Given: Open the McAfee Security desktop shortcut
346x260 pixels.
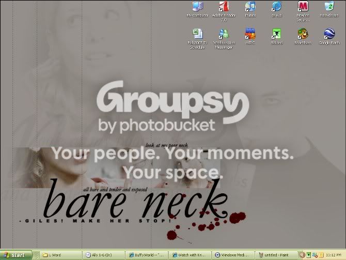Looking at the screenshot, I should [303, 11].
